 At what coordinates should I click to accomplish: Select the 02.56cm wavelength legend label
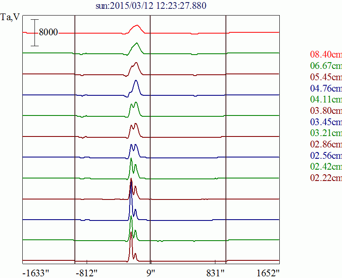coord(326,155)
